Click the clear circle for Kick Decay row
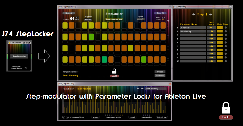Screen dimensions: 243x126 (226, 31)
